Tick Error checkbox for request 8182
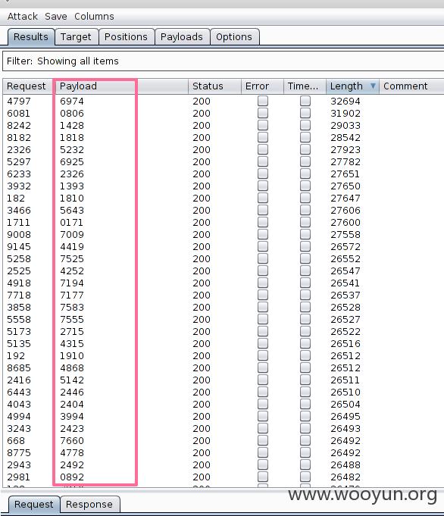Image resolution: width=444 pixels, height=516 pixels. (x=263, y=137)
